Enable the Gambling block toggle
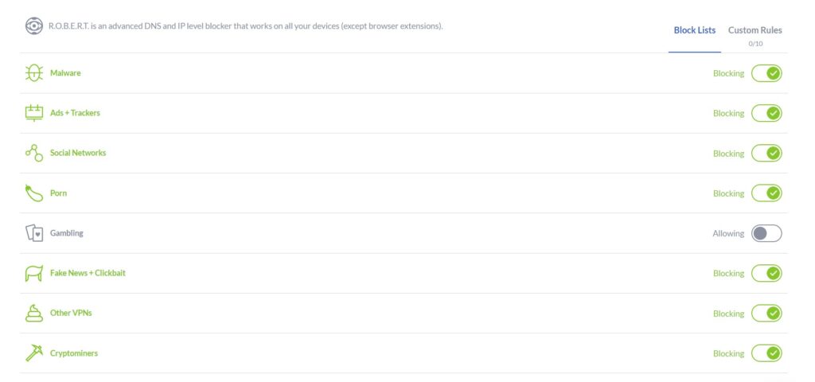The height and width of the screenshot is (382, 815). [x=766, y=233]
